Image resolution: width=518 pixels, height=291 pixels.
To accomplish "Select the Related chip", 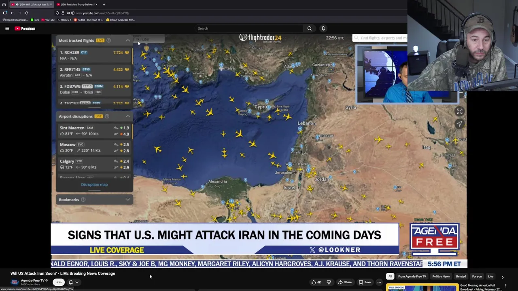I will [461, 276].
